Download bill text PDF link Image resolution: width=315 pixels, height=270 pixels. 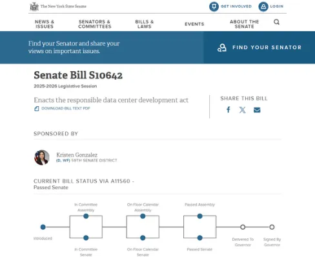click(x=66, y=108)
